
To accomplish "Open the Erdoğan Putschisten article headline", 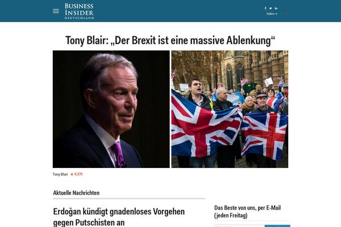I will click(119, 217).
